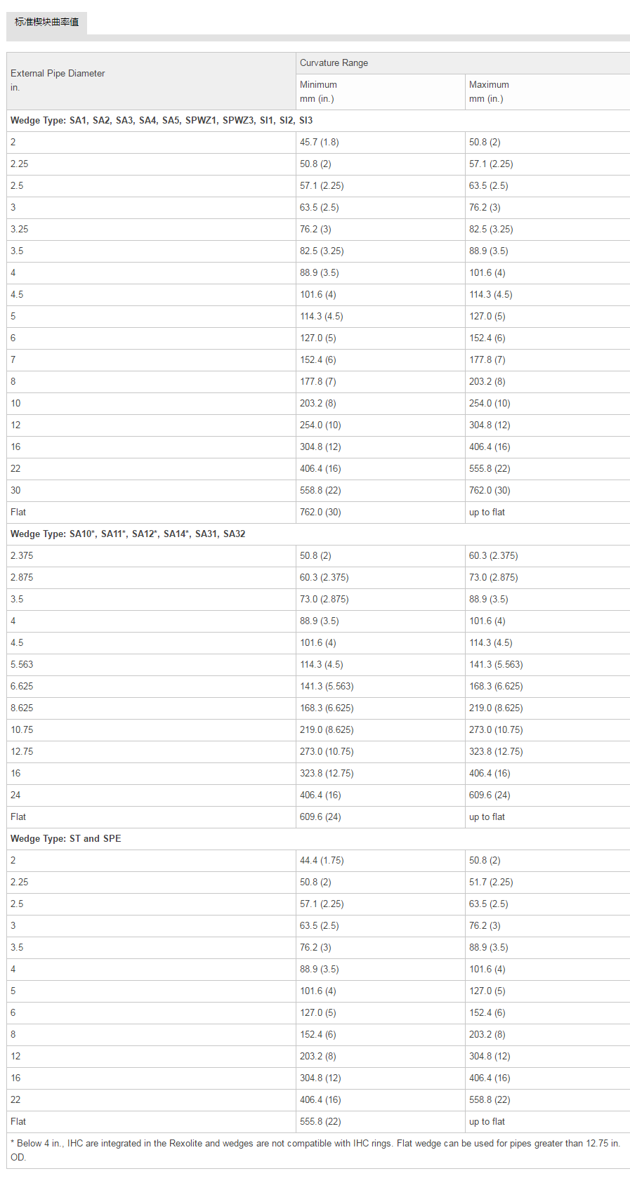630x1183 pixels.
Task: Click the Wedge Type SA1, SA2, SA3 section row
Action: [x=162, y=120]
